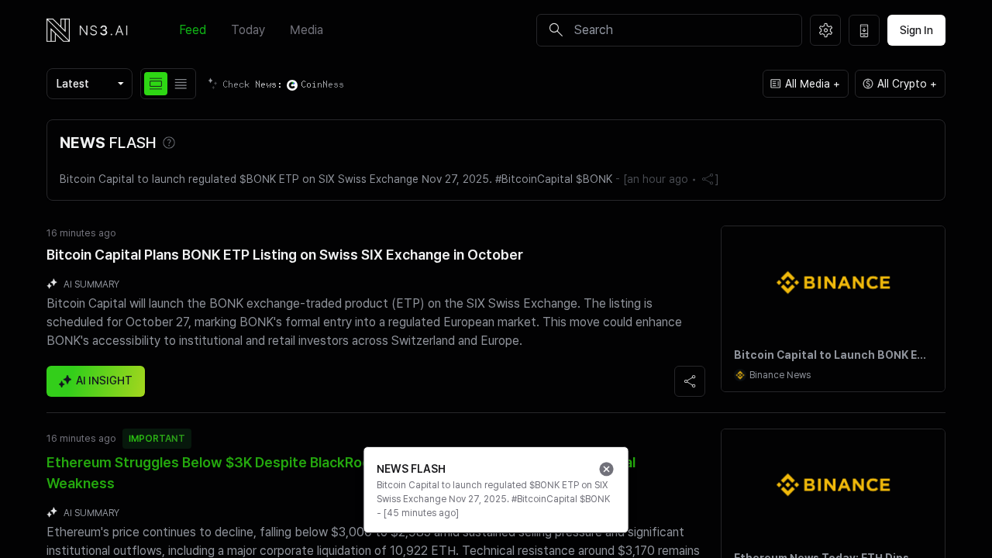
Task: Switch to card view layout
Action: 156,84
